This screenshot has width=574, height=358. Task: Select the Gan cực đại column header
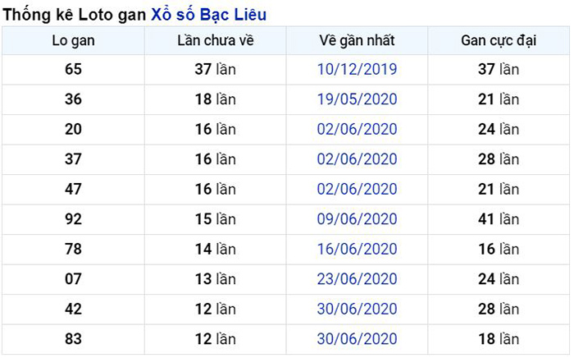(x=499, y=41)
